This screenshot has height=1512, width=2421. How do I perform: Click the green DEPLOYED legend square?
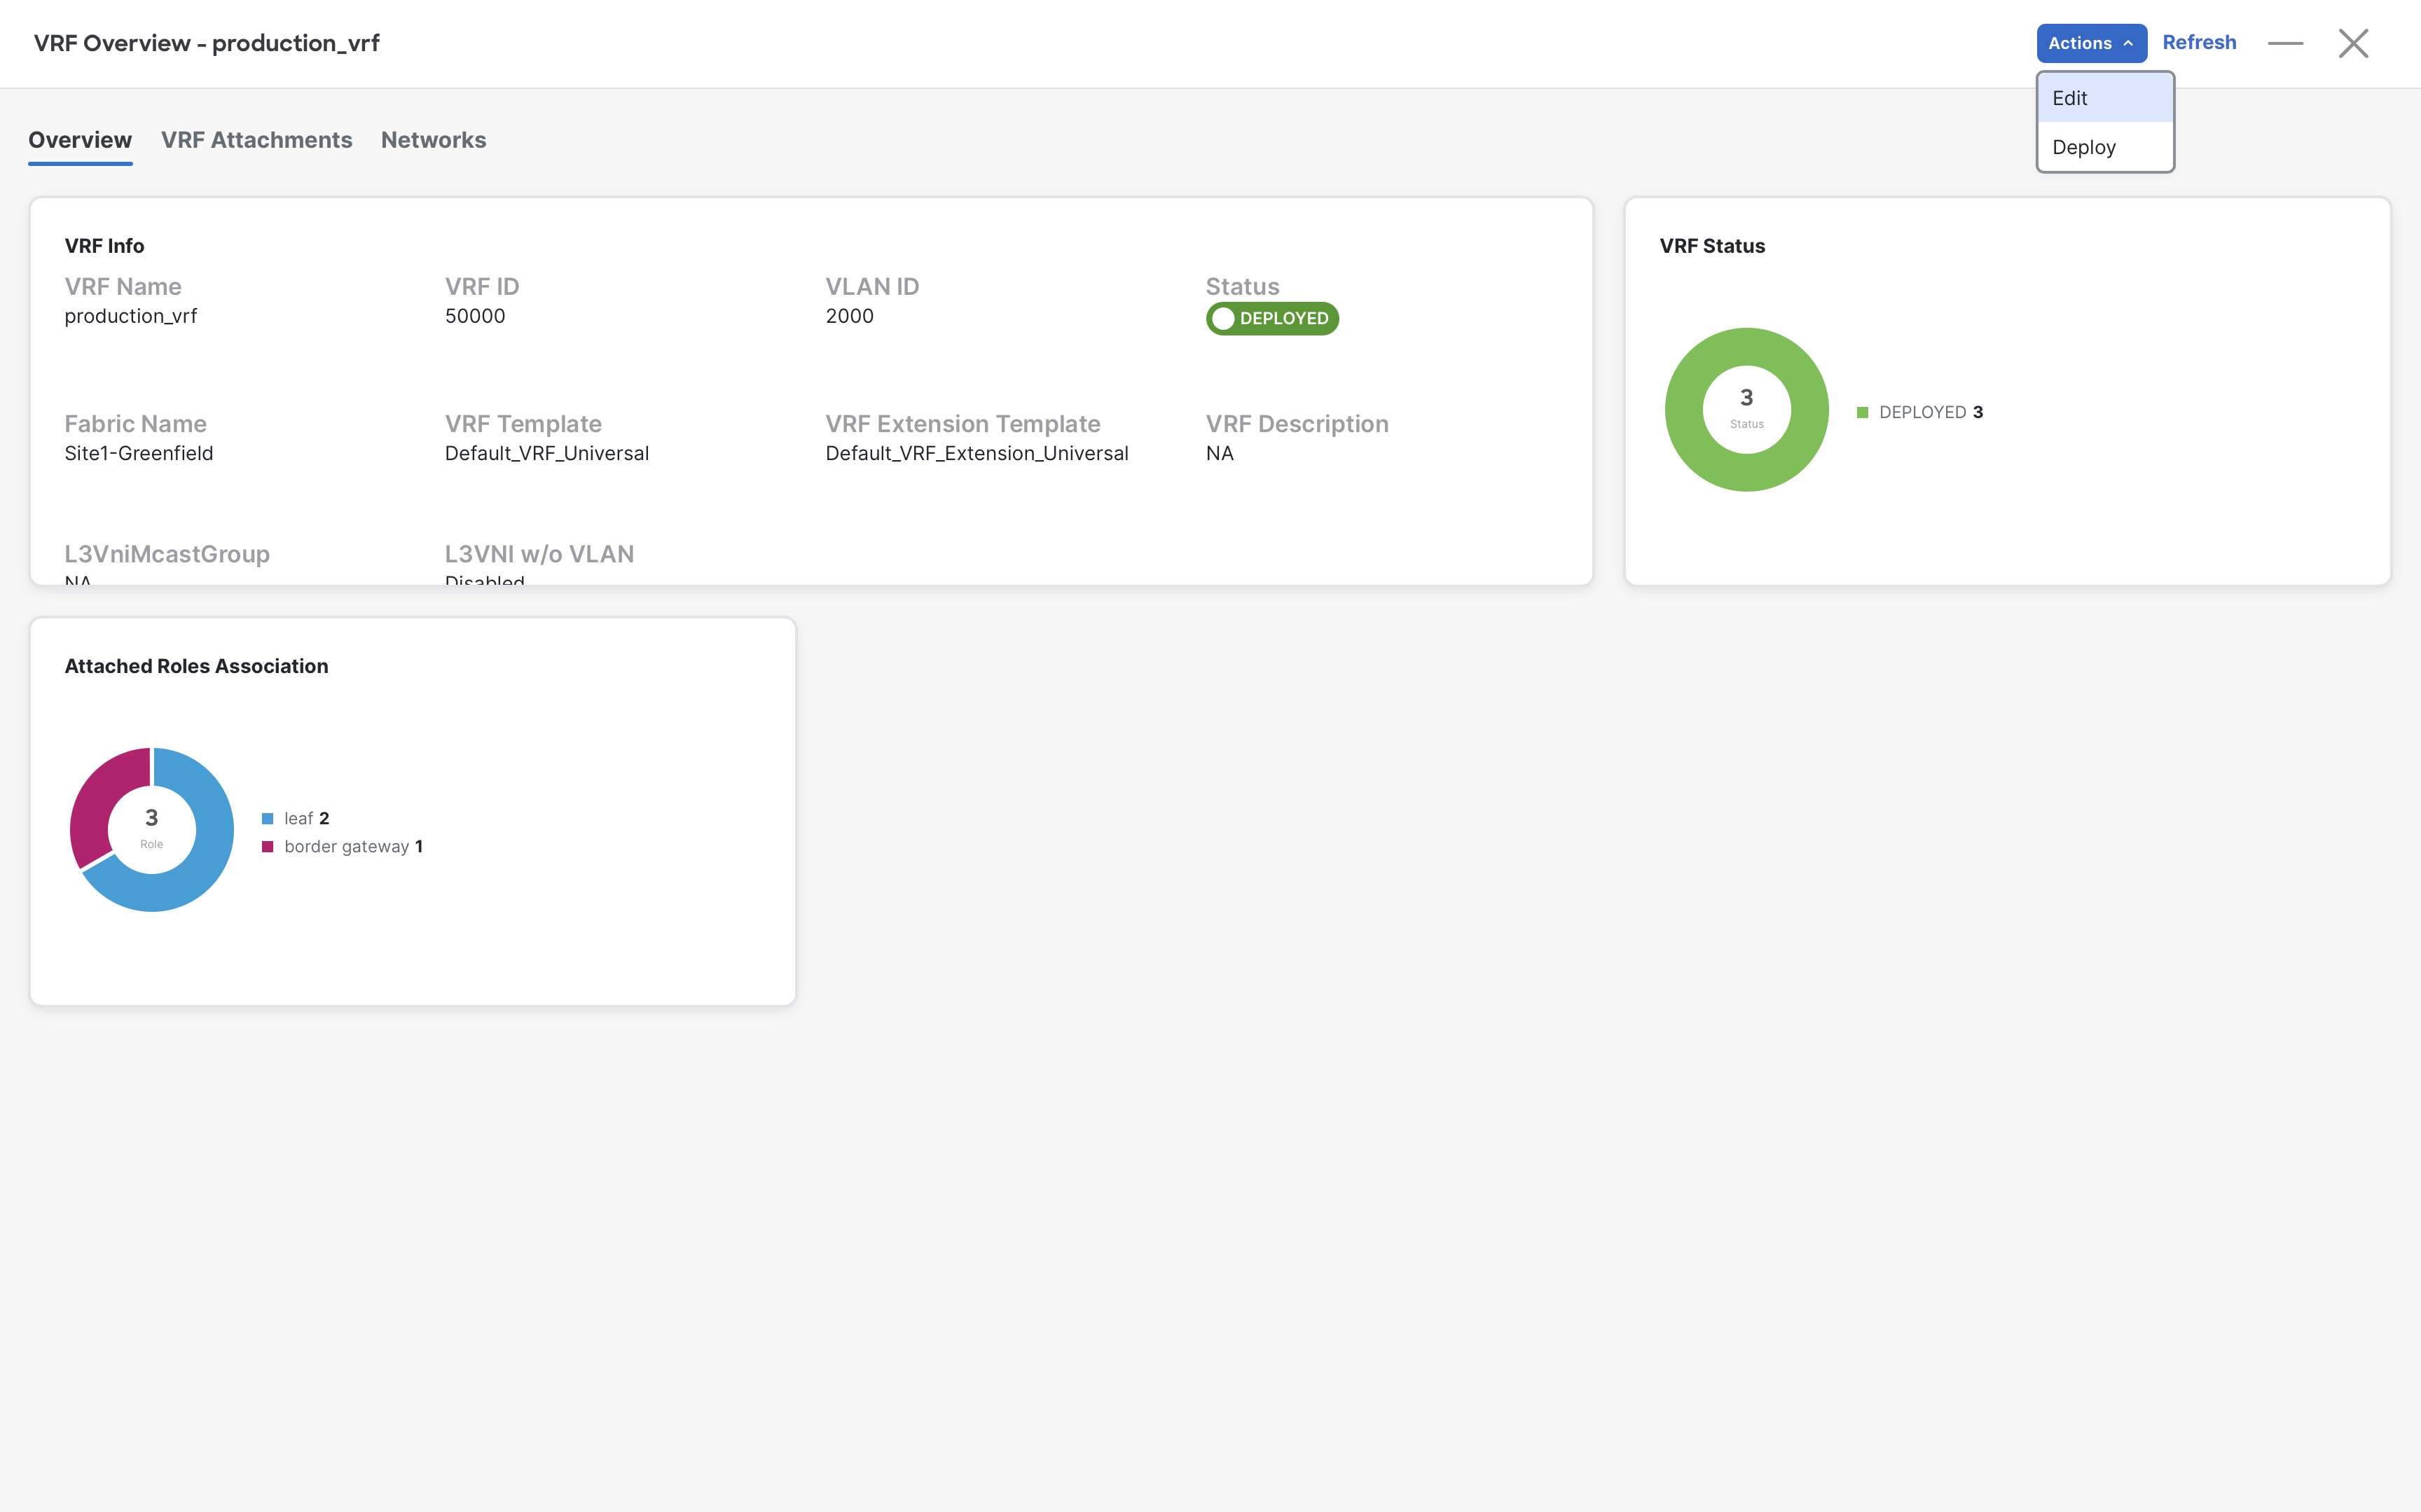1863,413
